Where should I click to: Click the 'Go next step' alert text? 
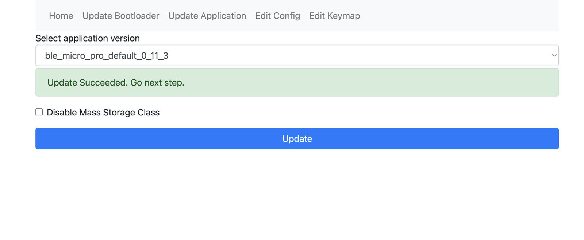point(157,83)
